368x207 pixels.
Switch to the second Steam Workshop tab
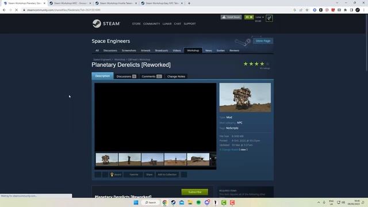coord(70,3)
